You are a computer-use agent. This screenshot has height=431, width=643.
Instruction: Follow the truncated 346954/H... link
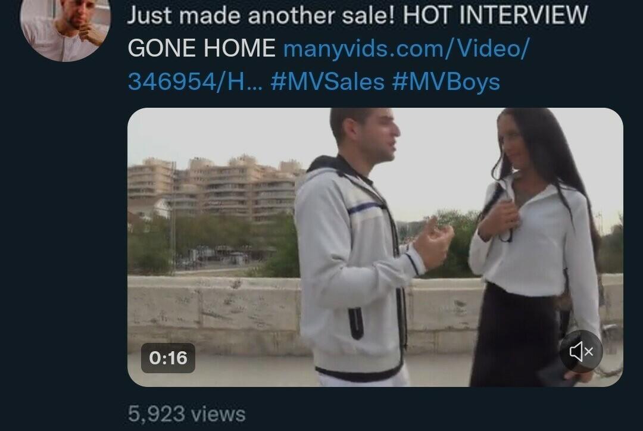tap(195, 82)
